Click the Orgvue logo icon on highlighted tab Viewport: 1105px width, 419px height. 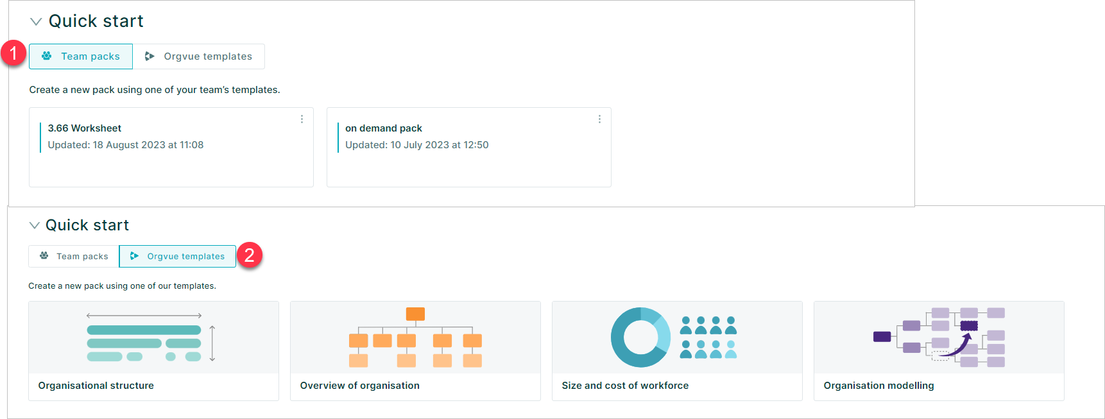click(134, 256)
